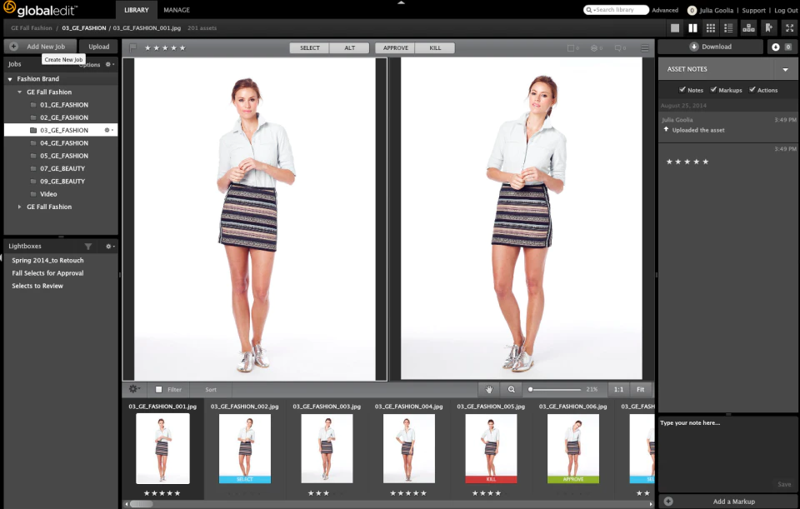Mark image as SELECT
800x509 pixels.
310,48
